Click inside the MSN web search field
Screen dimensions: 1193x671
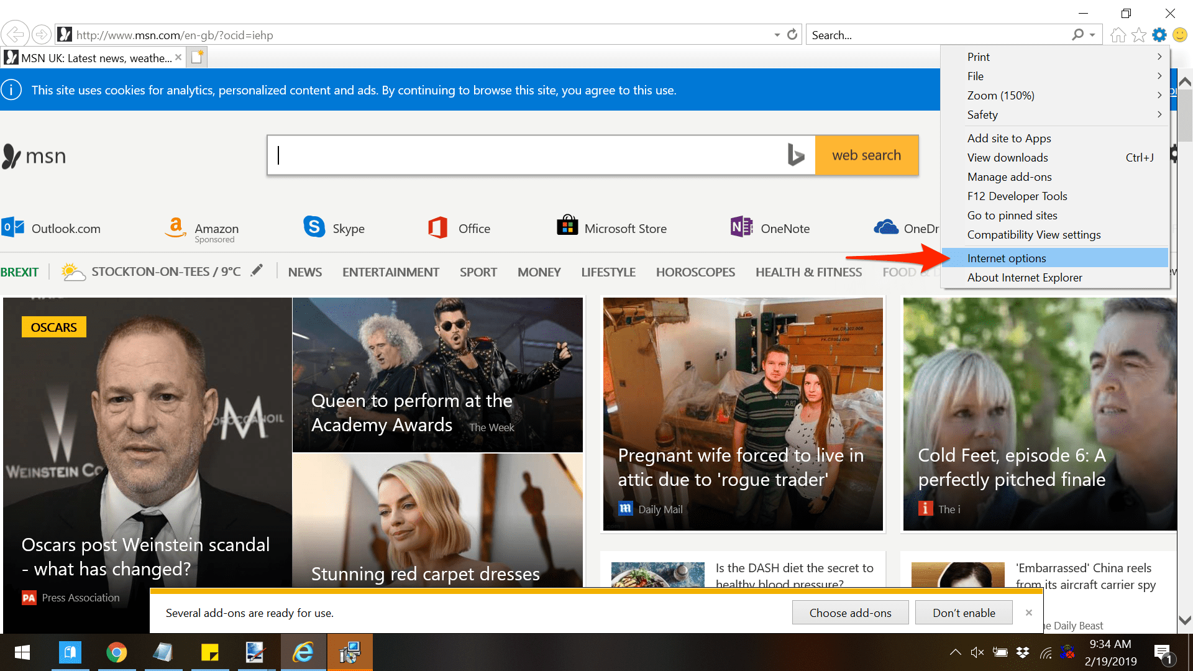pos(528,155)
